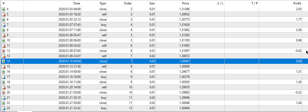Click the time 2020.01.21 23:32
Image resolution: width=308 pixels, height=112 pixels.
(x=70, y=108)
